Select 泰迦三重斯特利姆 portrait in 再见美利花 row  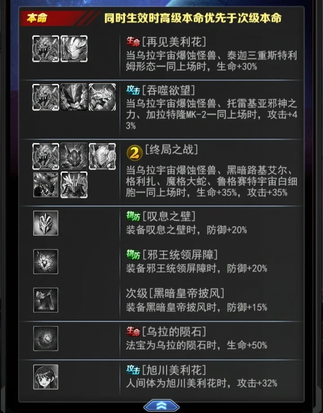[74, 49]
